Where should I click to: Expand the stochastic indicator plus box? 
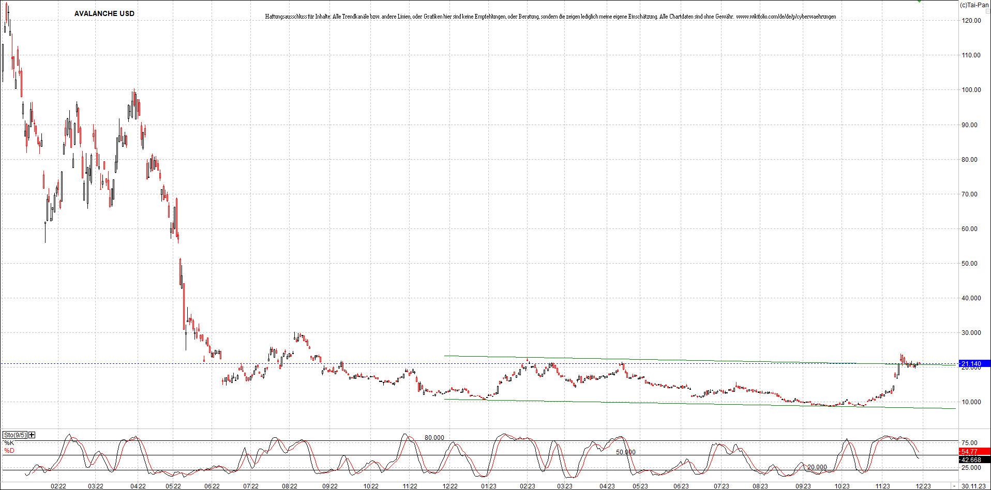coord(32,435)
